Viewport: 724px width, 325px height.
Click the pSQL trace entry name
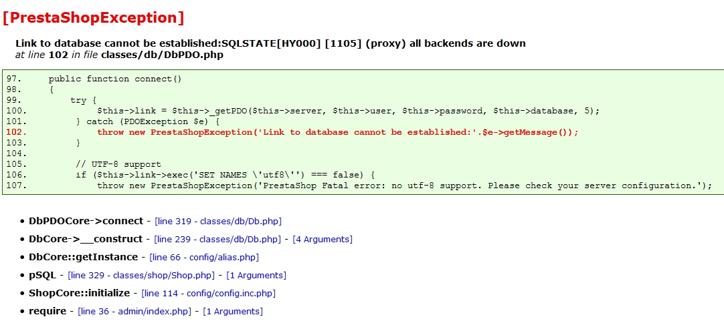42,276
